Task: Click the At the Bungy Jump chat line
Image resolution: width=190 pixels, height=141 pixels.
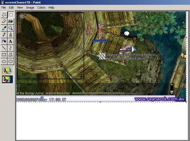Action: point(77,93)
